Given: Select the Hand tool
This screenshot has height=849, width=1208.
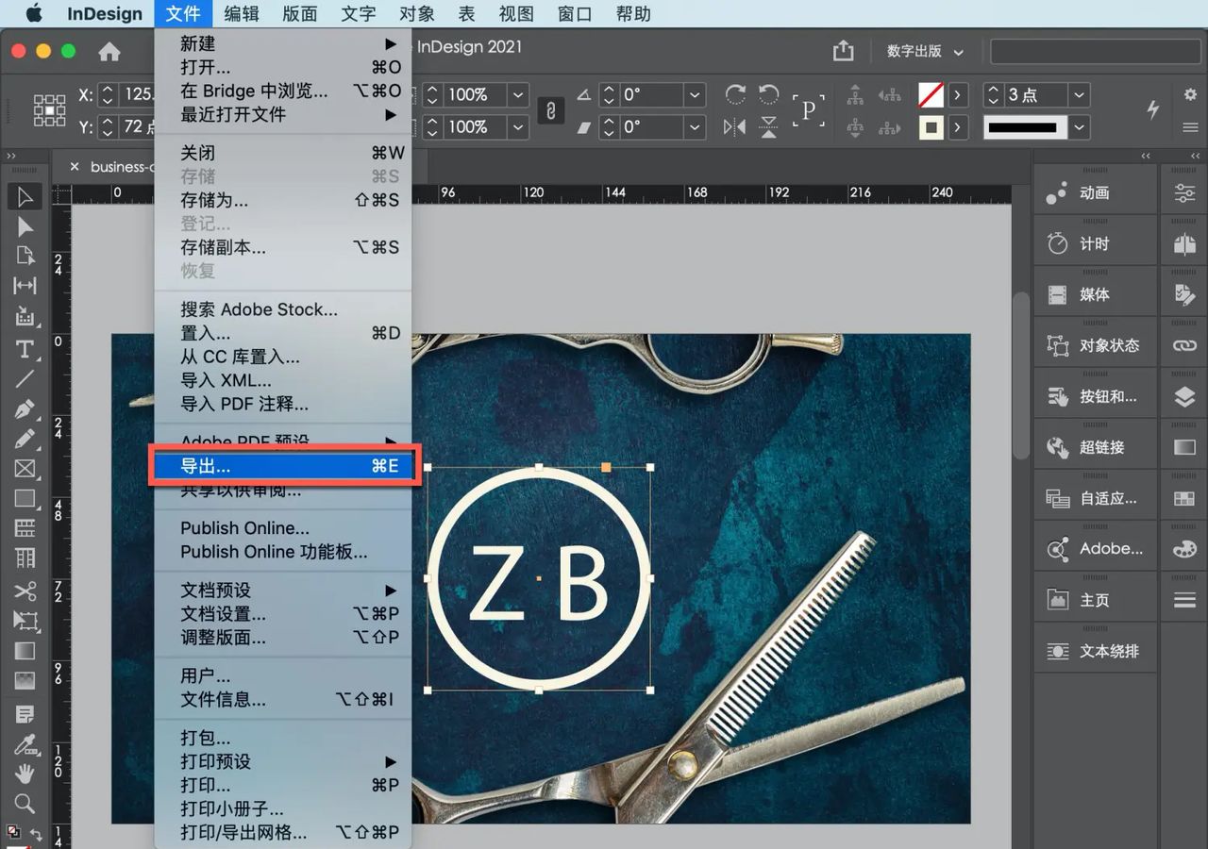Looking at the screenshot, I should click(25, 774).
